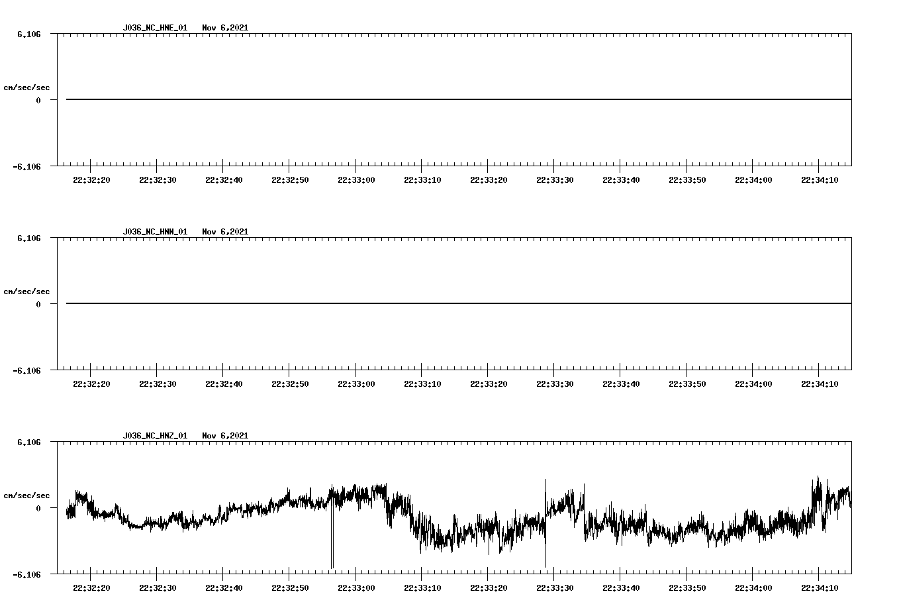Click 22:32:50 time label under HNZ plot
The image size is (899, 612).
pyautogui.click(x=290, y=588)
